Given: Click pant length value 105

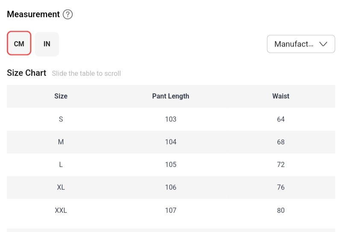Looking at the screenshot, I should click(x=171, y=165).
